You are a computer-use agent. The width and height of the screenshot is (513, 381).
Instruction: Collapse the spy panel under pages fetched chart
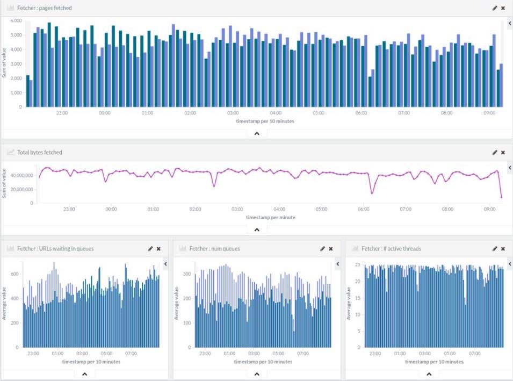pos(257,134)
